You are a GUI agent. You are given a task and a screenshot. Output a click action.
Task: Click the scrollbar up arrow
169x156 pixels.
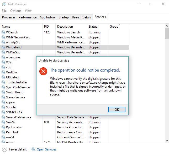(x=167, y=26)
